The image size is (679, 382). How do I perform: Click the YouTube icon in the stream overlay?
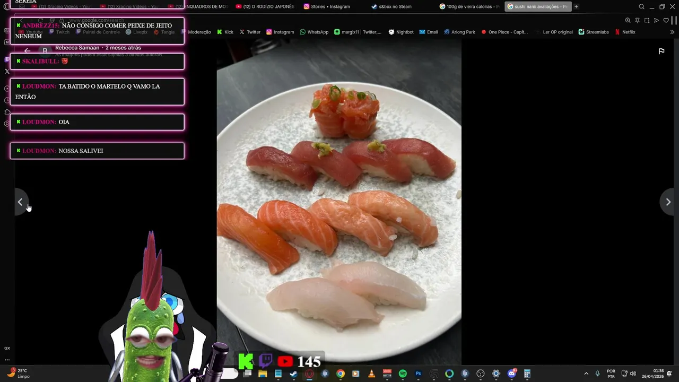tap(285, 361)
